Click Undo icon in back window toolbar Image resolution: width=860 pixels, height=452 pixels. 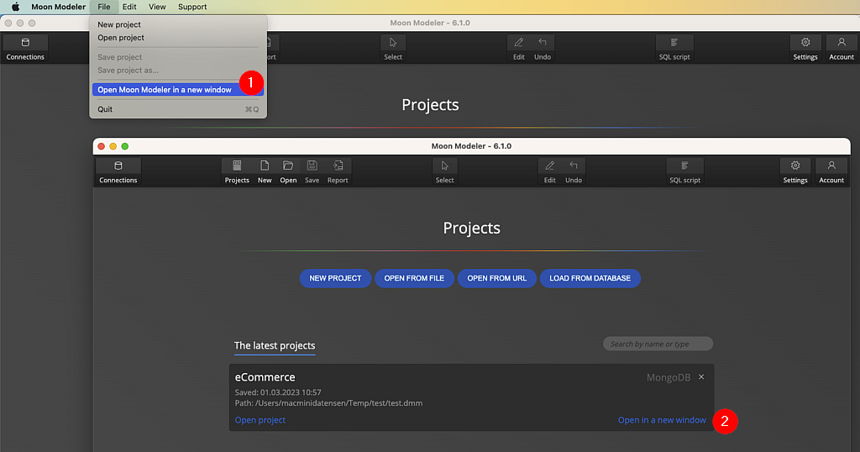(543, 48)
